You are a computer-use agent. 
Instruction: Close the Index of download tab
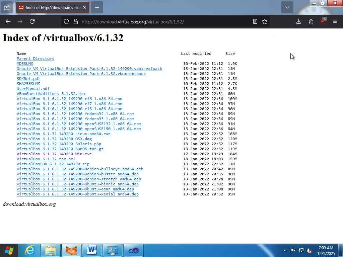pos(84,7)
